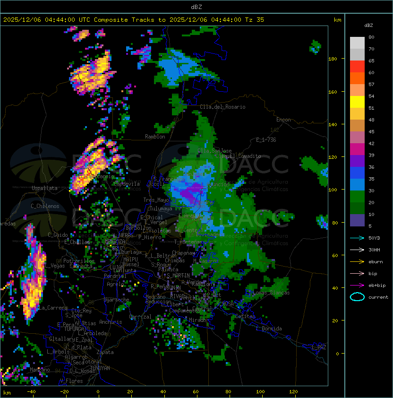The image size is (393, 398).
Task: Click the Ramblon label near map center
Action: click(155, 137)
